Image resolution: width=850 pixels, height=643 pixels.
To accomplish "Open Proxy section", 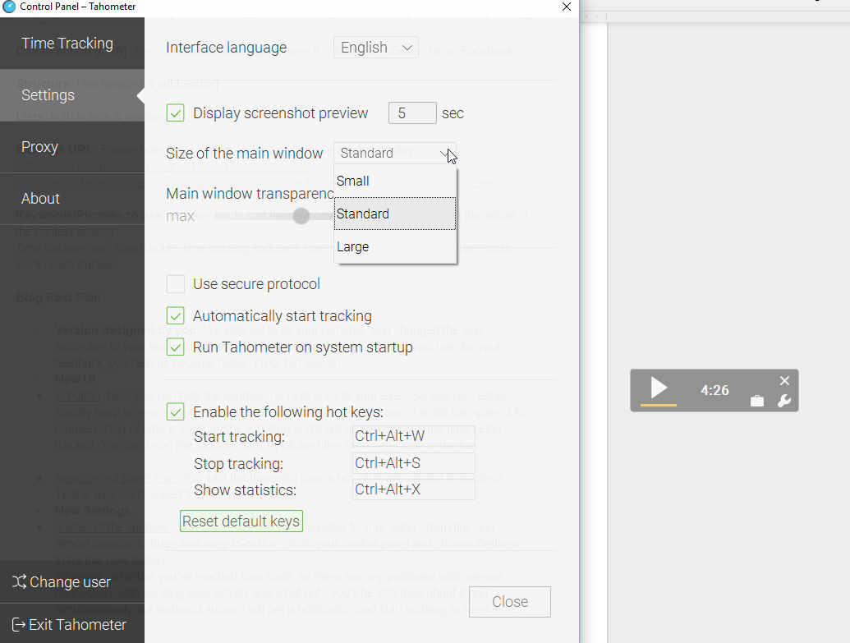I will [72, 147].
